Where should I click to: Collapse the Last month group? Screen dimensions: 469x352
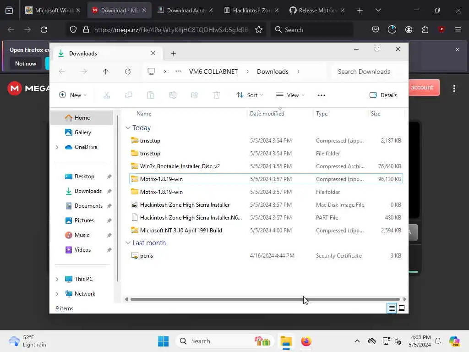point(128,243)
